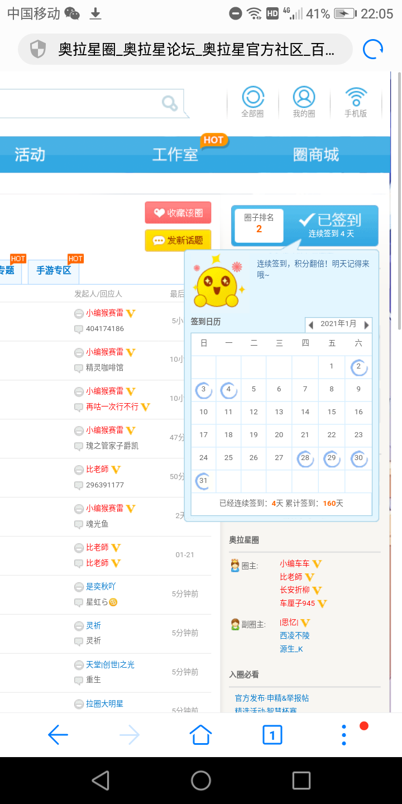
Task: Click 发新话题 button
Action: (x=178, y=241)
